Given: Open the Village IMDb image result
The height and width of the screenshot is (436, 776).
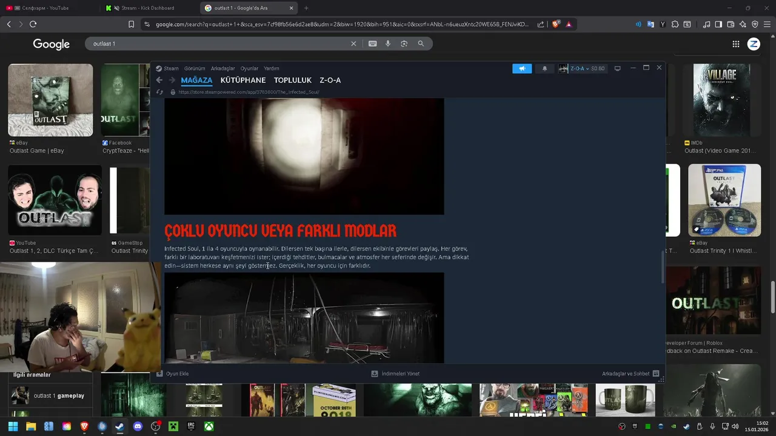Looking at the screenshot, I should [721, 100].
